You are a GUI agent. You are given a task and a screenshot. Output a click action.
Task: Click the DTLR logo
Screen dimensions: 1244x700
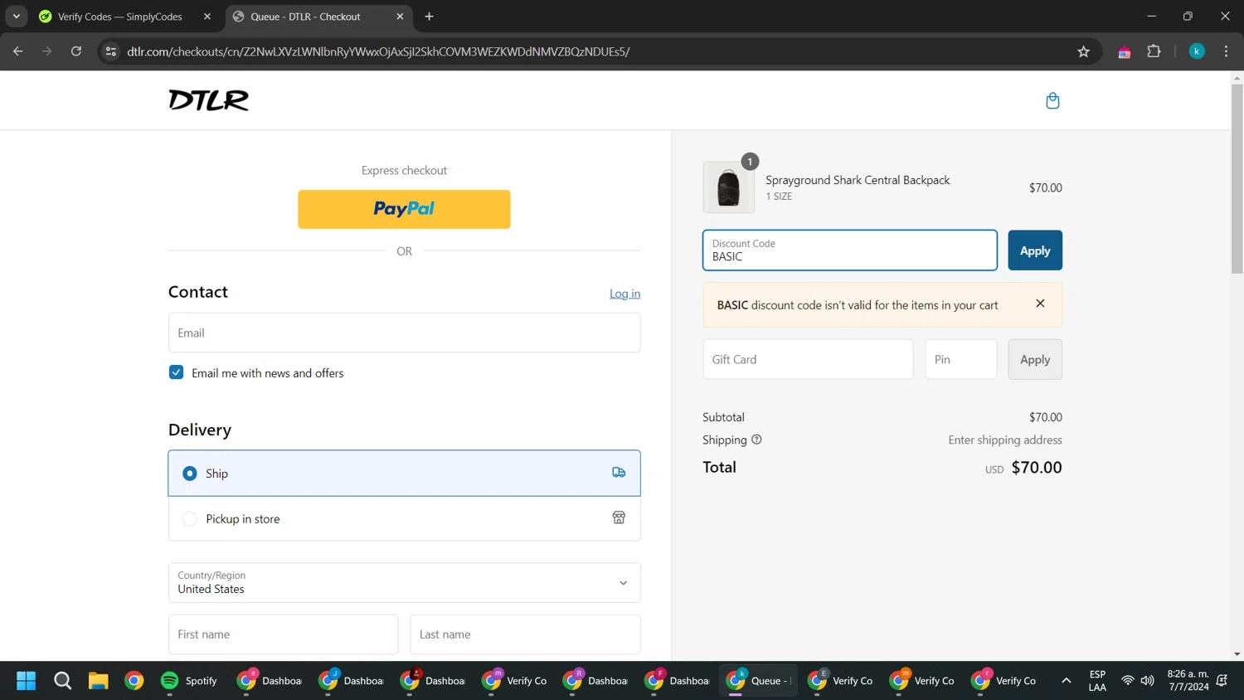(x=208, y=100)
